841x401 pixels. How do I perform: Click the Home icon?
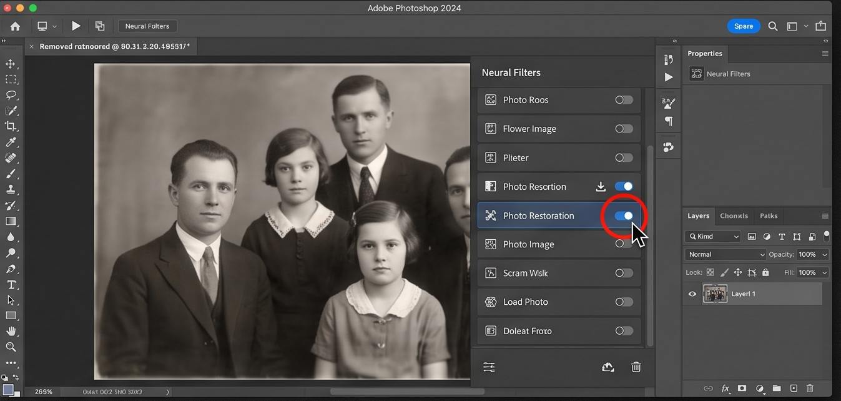15,26
